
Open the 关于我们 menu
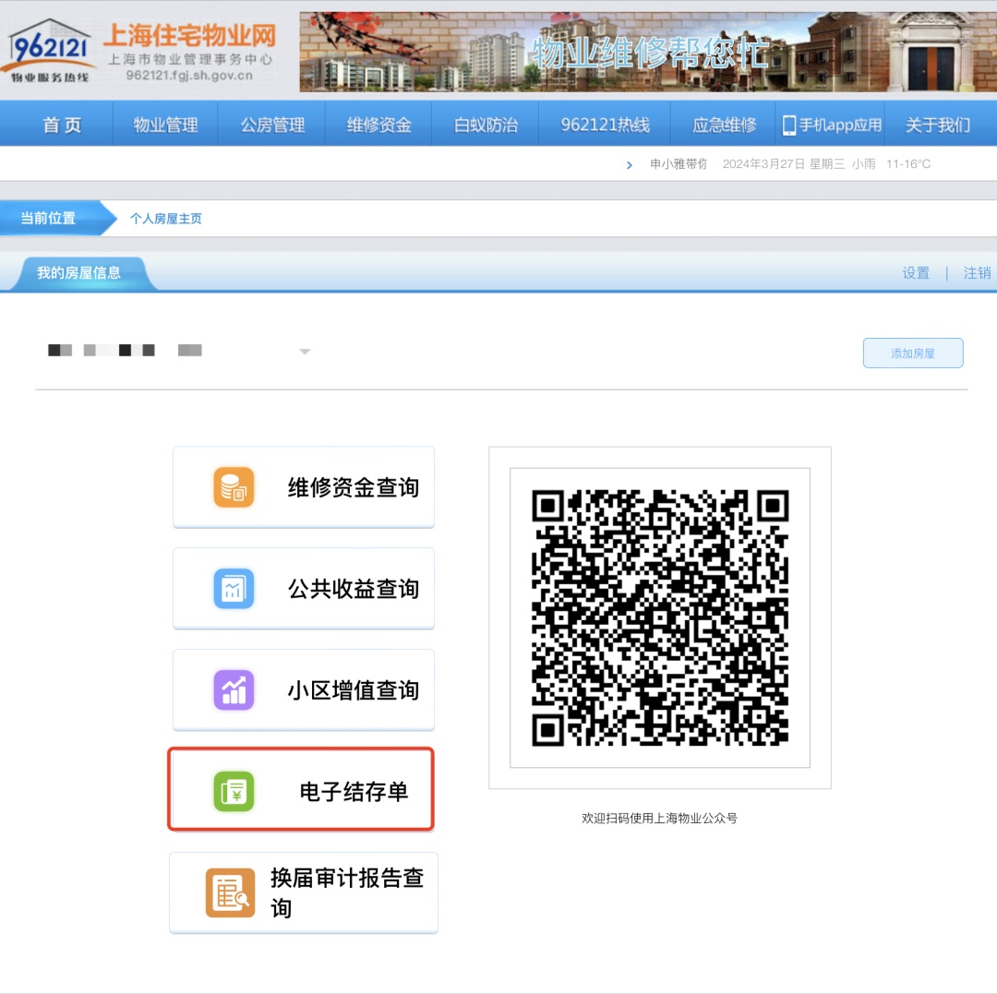[x=938, y=125]
